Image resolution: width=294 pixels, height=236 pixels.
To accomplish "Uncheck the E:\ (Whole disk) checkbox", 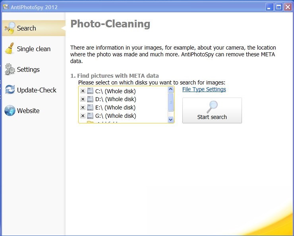I will pyautogui.click(x=83, y=107).
